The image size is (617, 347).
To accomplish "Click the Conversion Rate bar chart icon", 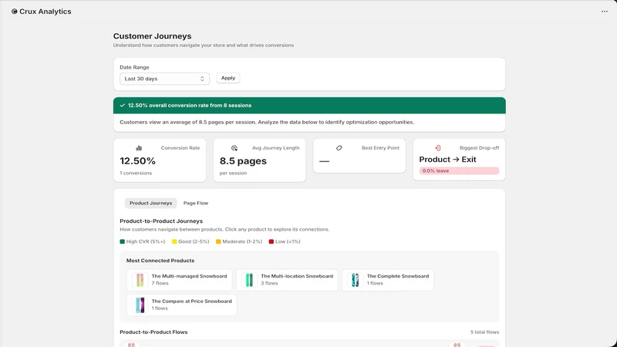I will pyautogui.click(x=139, y=148).
